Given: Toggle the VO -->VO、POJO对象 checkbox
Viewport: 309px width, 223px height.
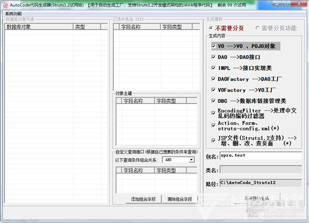Looking at the screenshot, I should click(x=213, y=46).
